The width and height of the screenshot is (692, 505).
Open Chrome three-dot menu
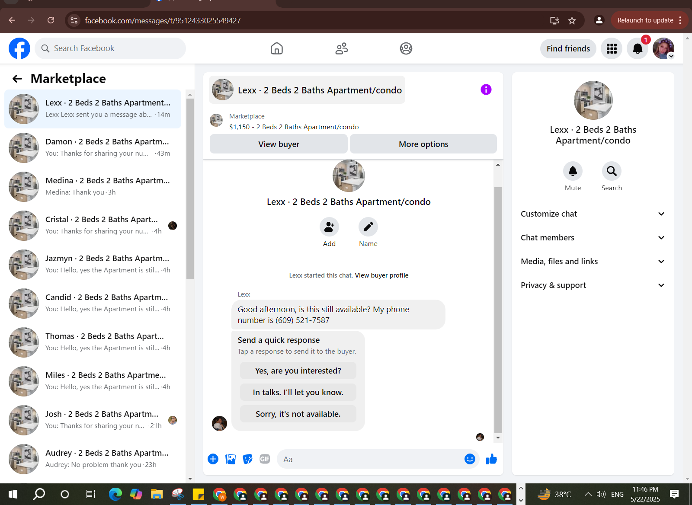click(680, 20)
